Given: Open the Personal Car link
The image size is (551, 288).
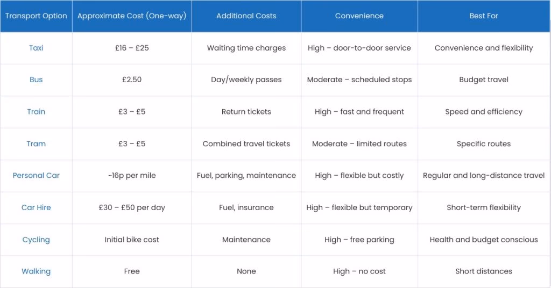Looking at the screenshot, I should pyautogui.click(x=36, y=176).
